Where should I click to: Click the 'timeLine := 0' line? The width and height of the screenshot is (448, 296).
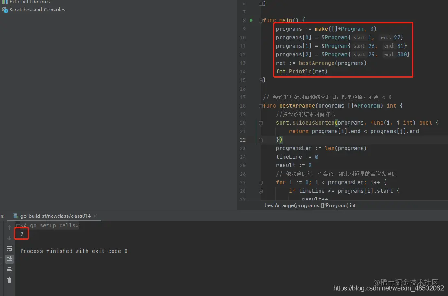297,157
